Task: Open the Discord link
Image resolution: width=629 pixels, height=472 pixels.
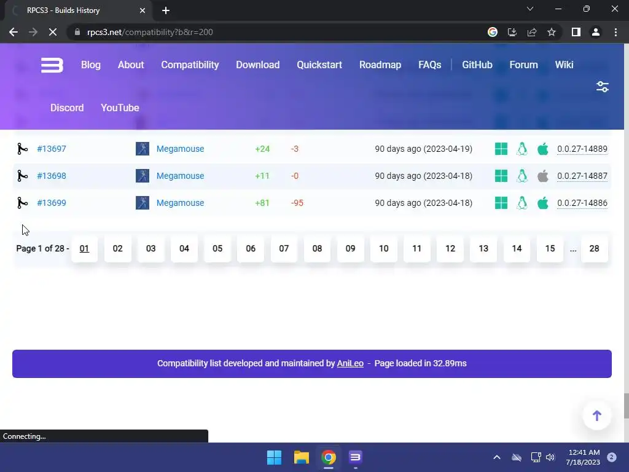Action: (x=67, y=108)
